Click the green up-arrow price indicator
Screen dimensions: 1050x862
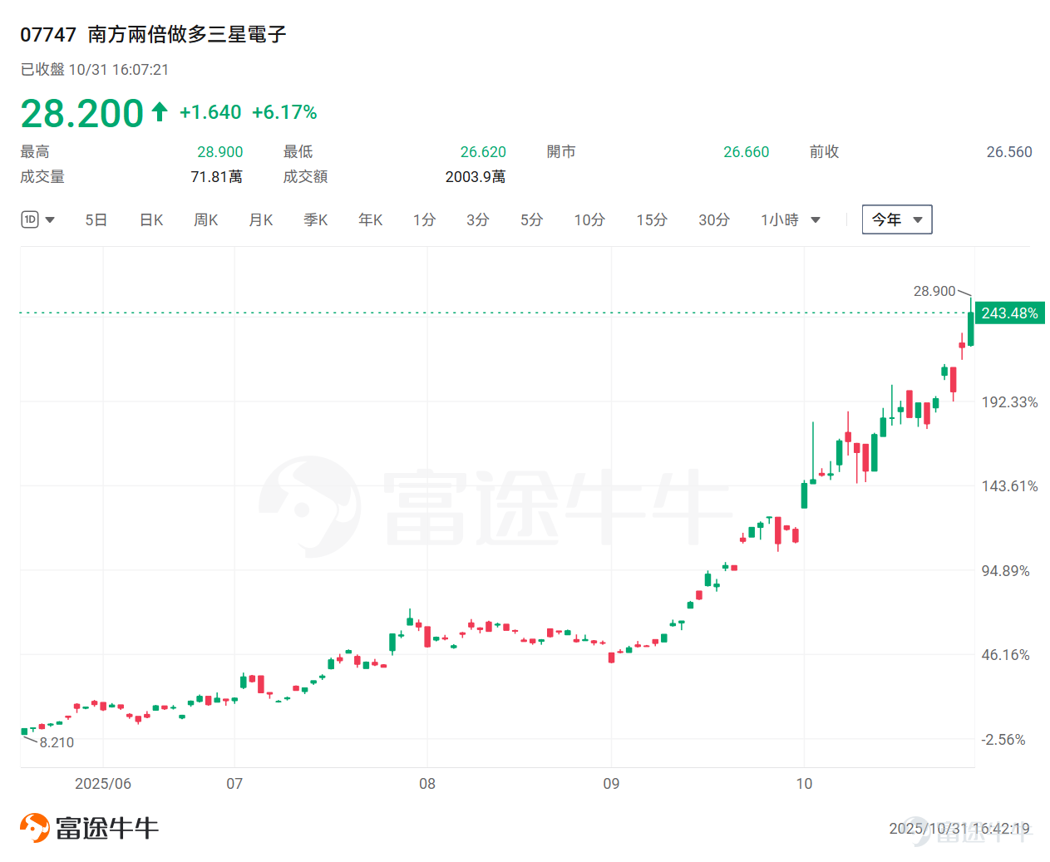[x=160, y=111]
